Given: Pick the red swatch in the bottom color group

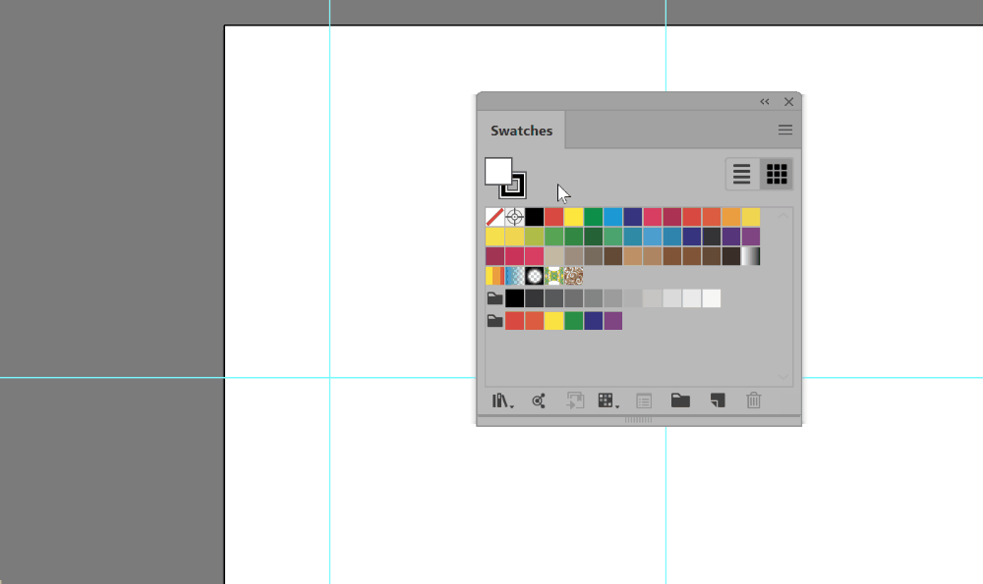Looking at the screenshot, I should click(515, 321).
